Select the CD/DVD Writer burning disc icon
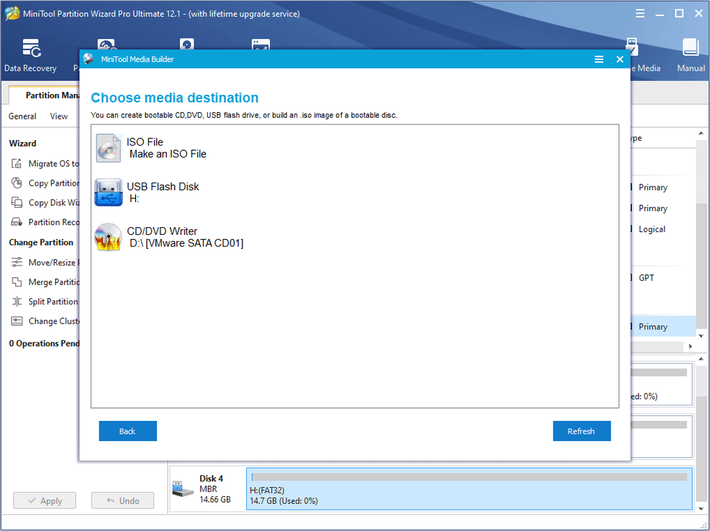The height and width of the screenshot is (531, 710). 109,237
